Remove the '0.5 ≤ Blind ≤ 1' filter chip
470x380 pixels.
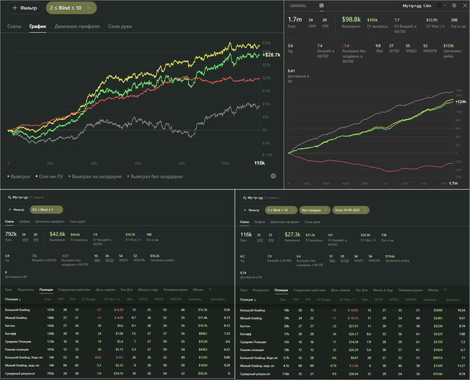point(58,209)
